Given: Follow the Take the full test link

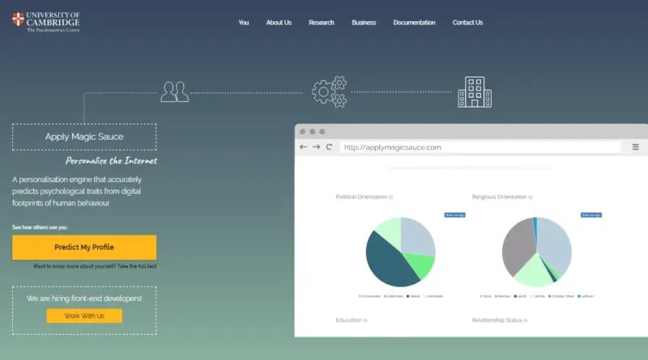Looking at the screenshot, I should click(x=137, y=266).
